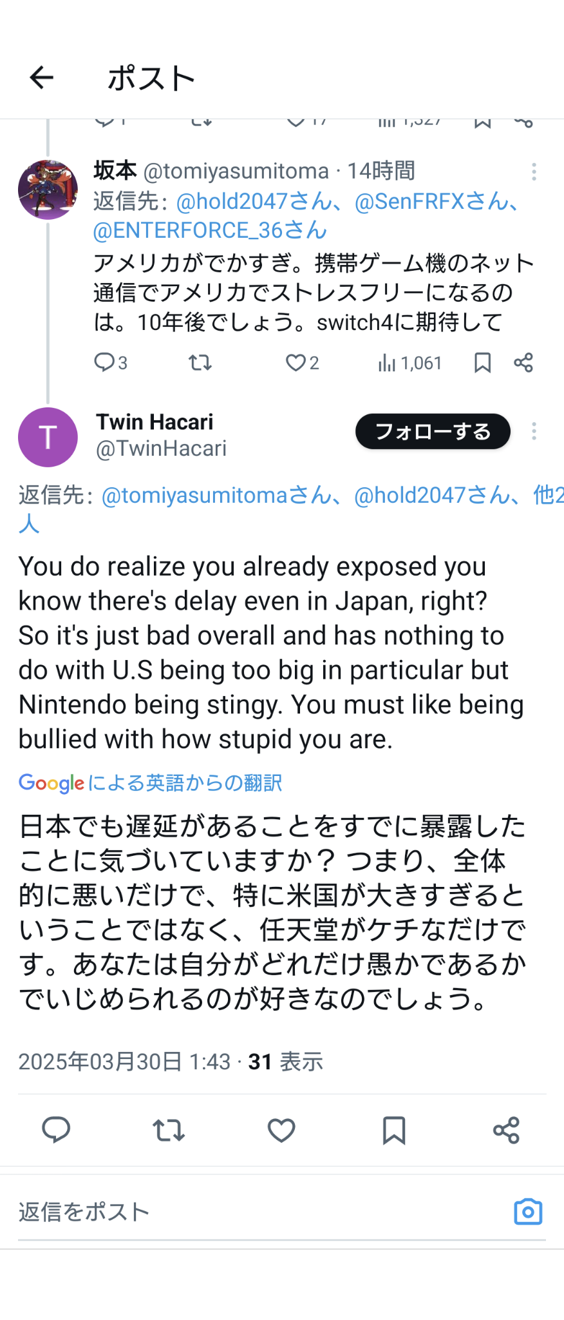
Task: Repost 坂本's reply
Action: (x=200, y=363)
